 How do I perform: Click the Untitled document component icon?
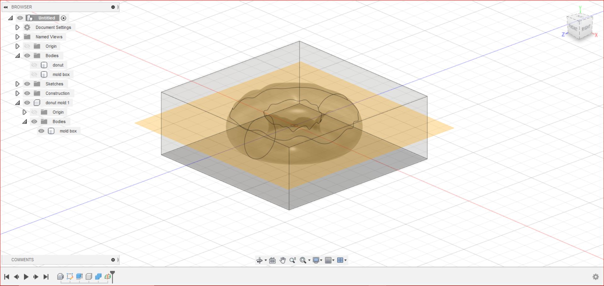tap(30, 18)
